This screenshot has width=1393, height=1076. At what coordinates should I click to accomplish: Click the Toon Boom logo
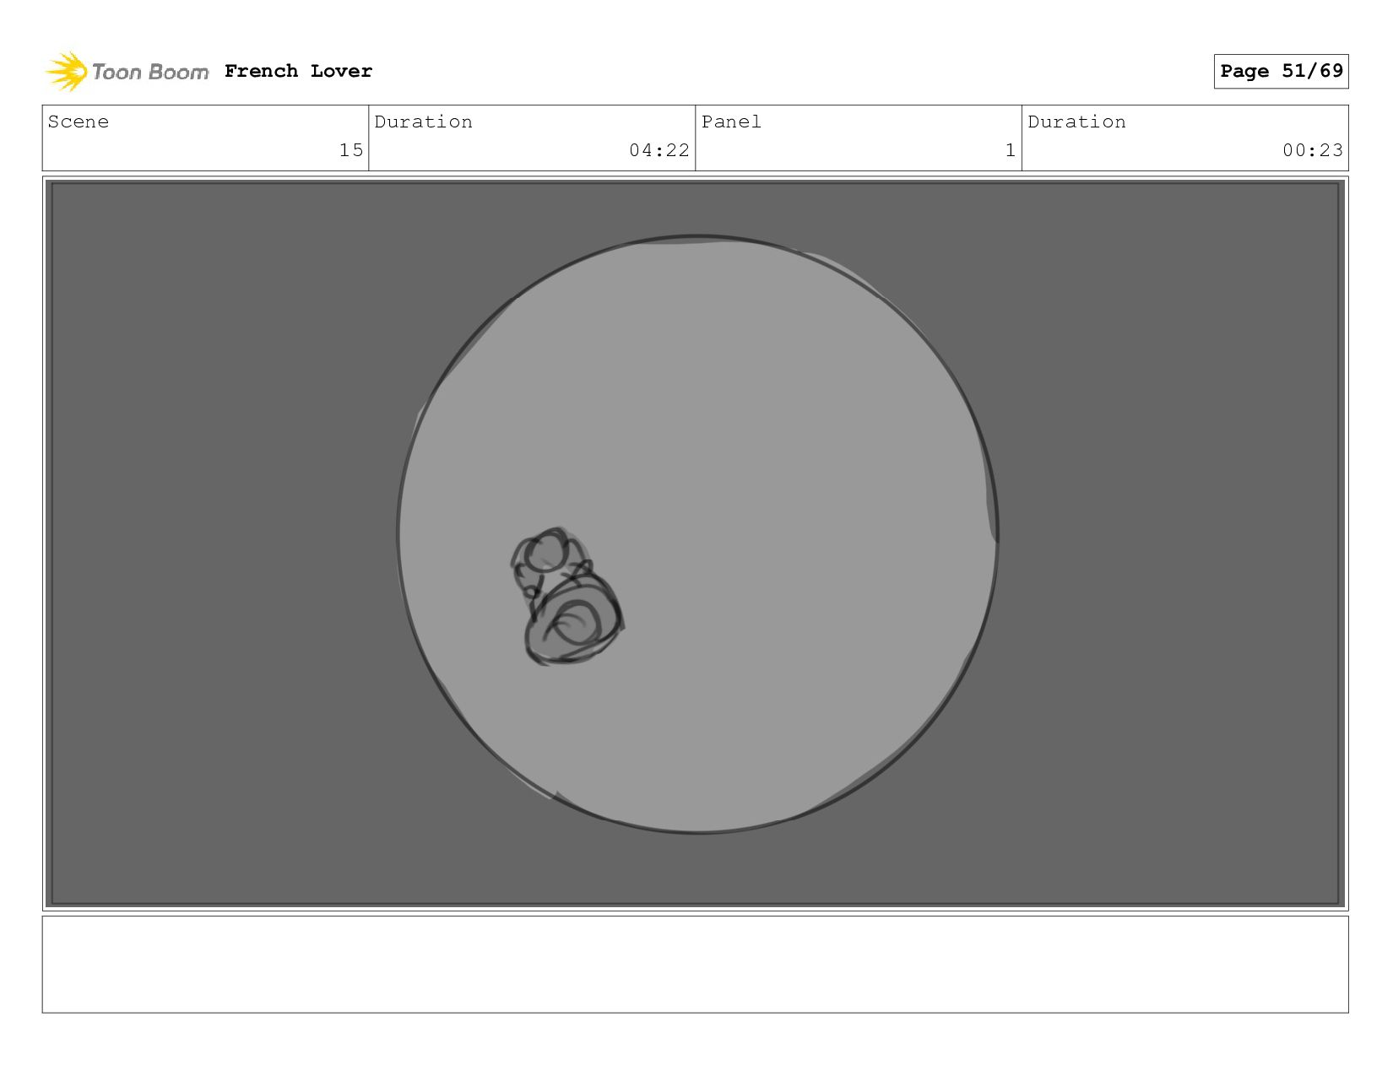127,71
